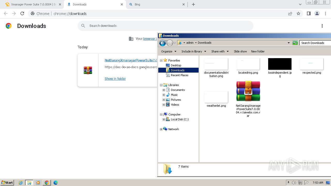Open tab search dropdown arrow
The height and width of the screenshot is (186, 331).
coord(300,4)
